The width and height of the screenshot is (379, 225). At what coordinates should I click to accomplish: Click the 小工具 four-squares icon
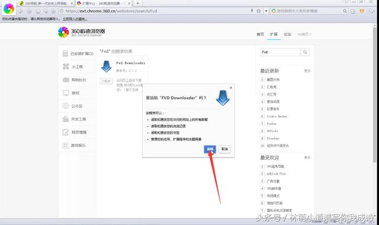click(x=66, y=66)
